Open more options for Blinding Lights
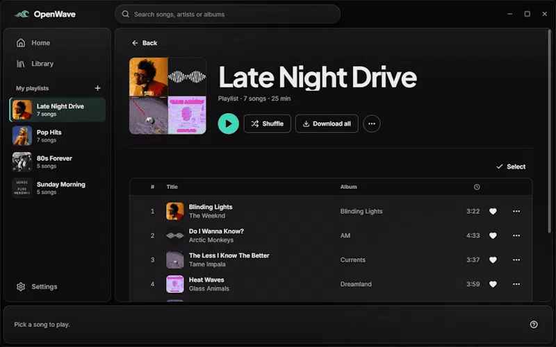Screen dimensions: 556x347 pos(516,212)
